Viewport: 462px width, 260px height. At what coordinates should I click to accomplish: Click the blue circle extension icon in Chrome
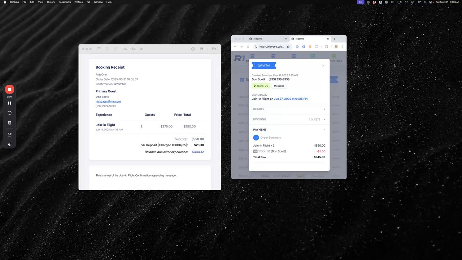(304, 47)
